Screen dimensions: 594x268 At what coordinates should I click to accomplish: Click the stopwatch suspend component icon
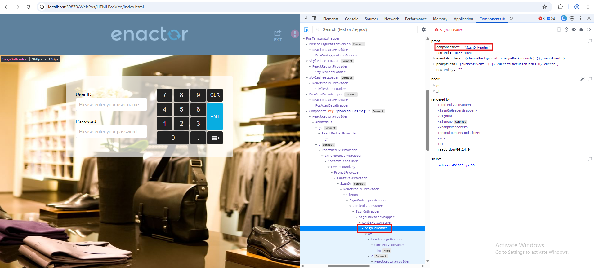coord(566,29)
